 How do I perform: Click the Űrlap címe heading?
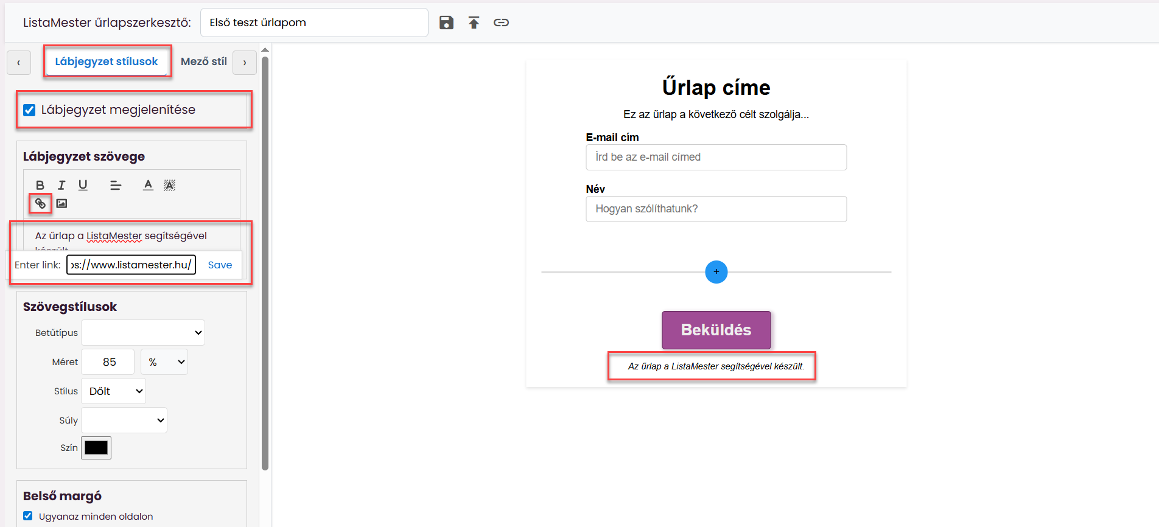tap(716, 88)
